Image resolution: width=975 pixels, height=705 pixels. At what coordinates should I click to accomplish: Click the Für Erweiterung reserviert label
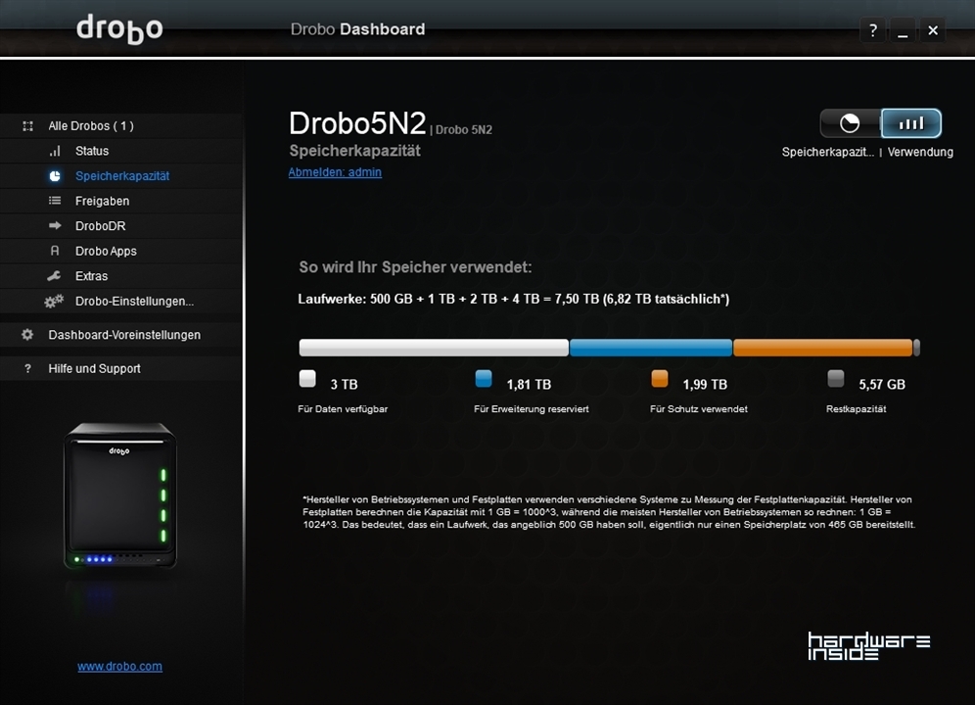[531, 409]
